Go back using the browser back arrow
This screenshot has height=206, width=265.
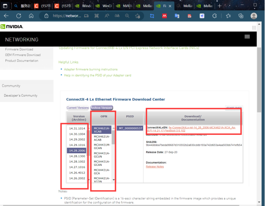6,16
